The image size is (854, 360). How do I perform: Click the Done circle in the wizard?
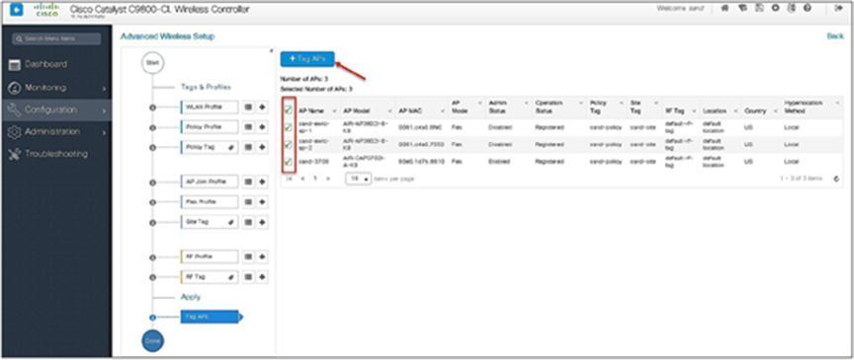coord(152,340)
